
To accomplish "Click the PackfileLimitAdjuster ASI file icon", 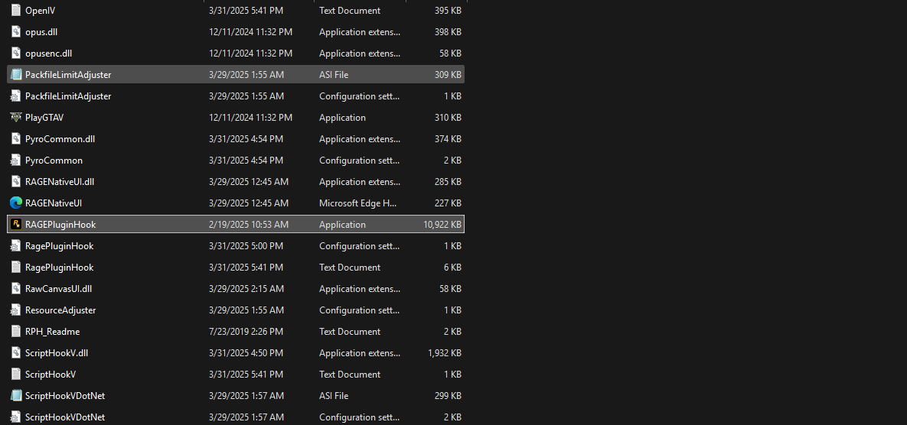I will coord(16,75).
